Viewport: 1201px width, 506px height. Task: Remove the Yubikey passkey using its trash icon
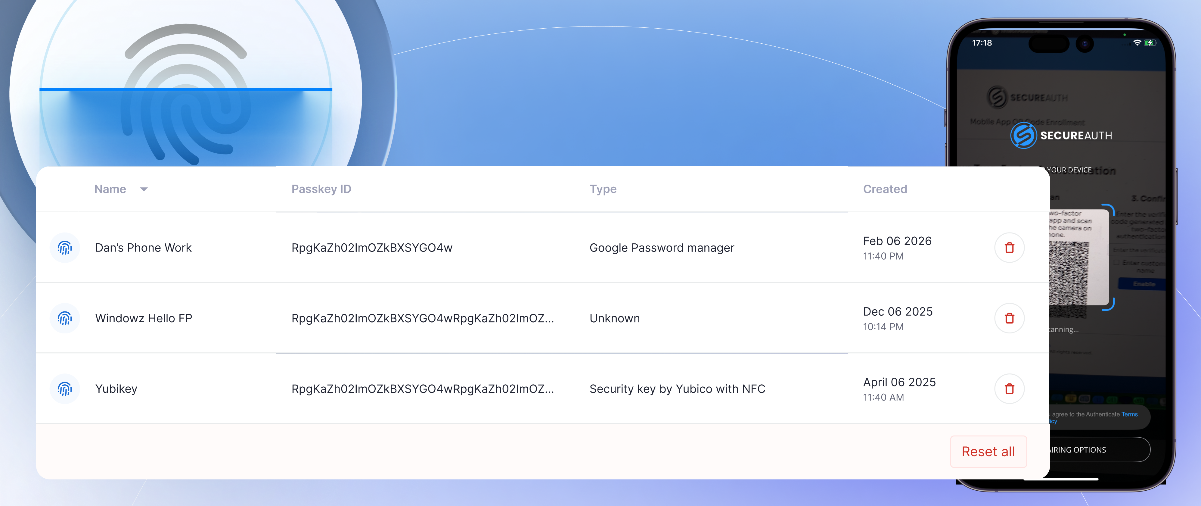click(1009, 389)
